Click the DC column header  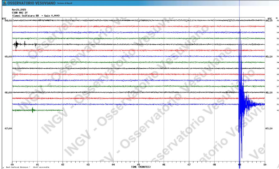pos(277,18)
